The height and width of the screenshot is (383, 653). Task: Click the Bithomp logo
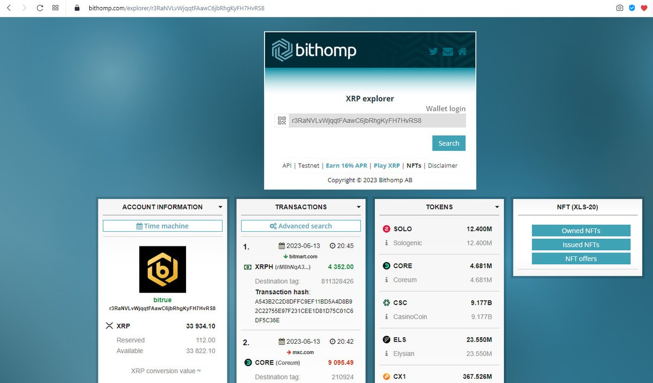pyautogui.click(x=314, y=50)
